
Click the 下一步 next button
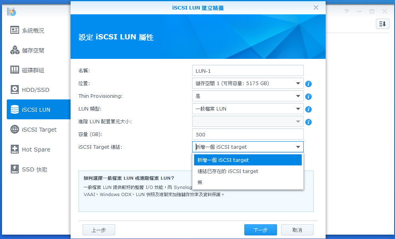point(261,230)
